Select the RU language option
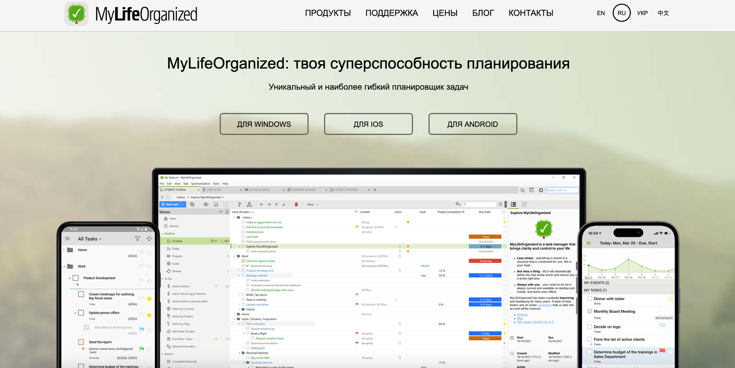Viewport: 735px width, 368px height. pos(622,13)
